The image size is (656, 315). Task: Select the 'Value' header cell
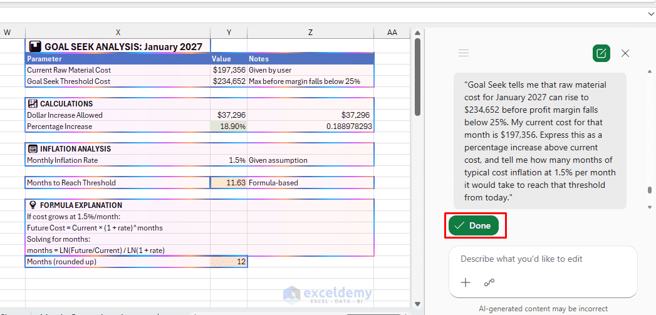coord(229,59)
